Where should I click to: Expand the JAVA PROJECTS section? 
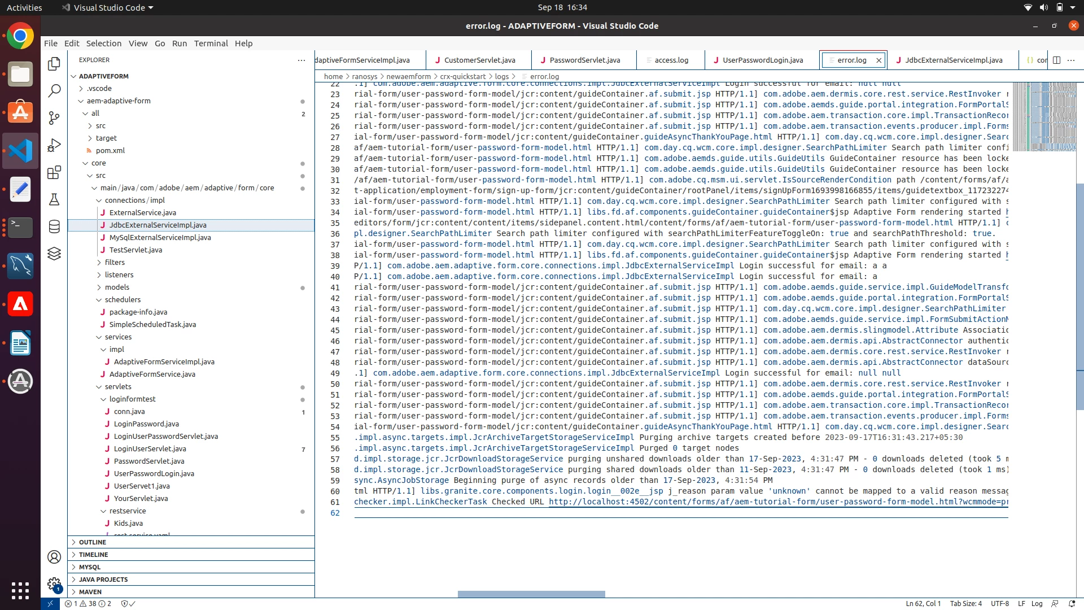pyautogui.click(x=103, y=579)
